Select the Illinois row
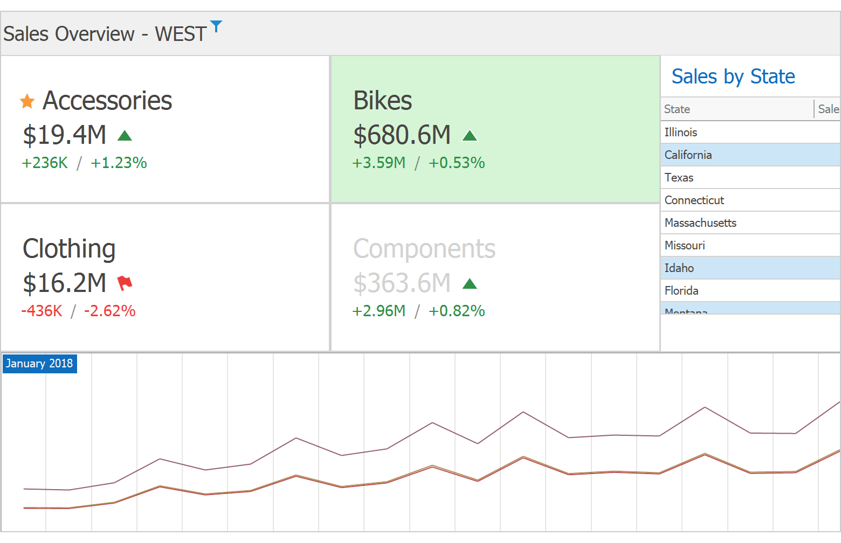Image resolution: width=841 pixels, height=543 pixels. pos(749,132)
